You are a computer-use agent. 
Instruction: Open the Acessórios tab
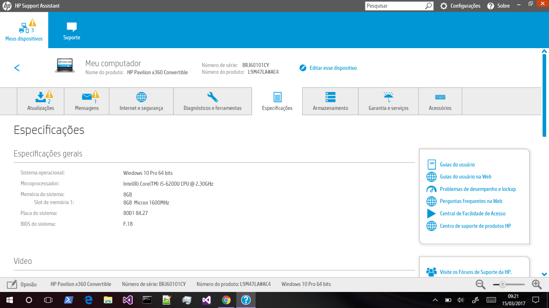click(440, 101)
